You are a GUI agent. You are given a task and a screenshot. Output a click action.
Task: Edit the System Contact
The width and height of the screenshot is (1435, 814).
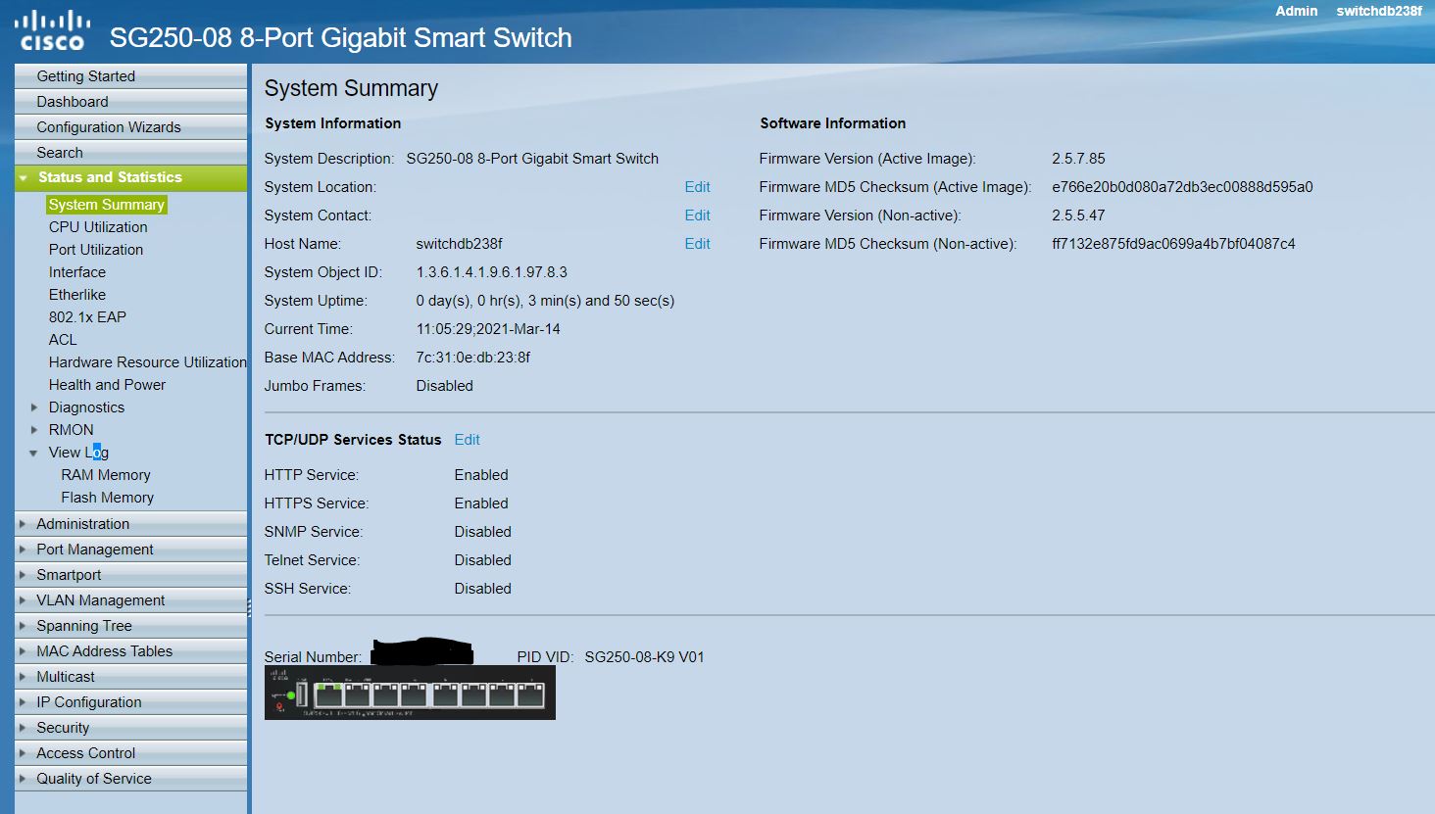click(698, 215)
